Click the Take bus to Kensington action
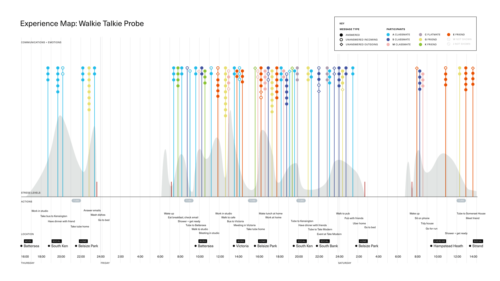The width and height of the screenshot is (500, 281). coord(54,216)
